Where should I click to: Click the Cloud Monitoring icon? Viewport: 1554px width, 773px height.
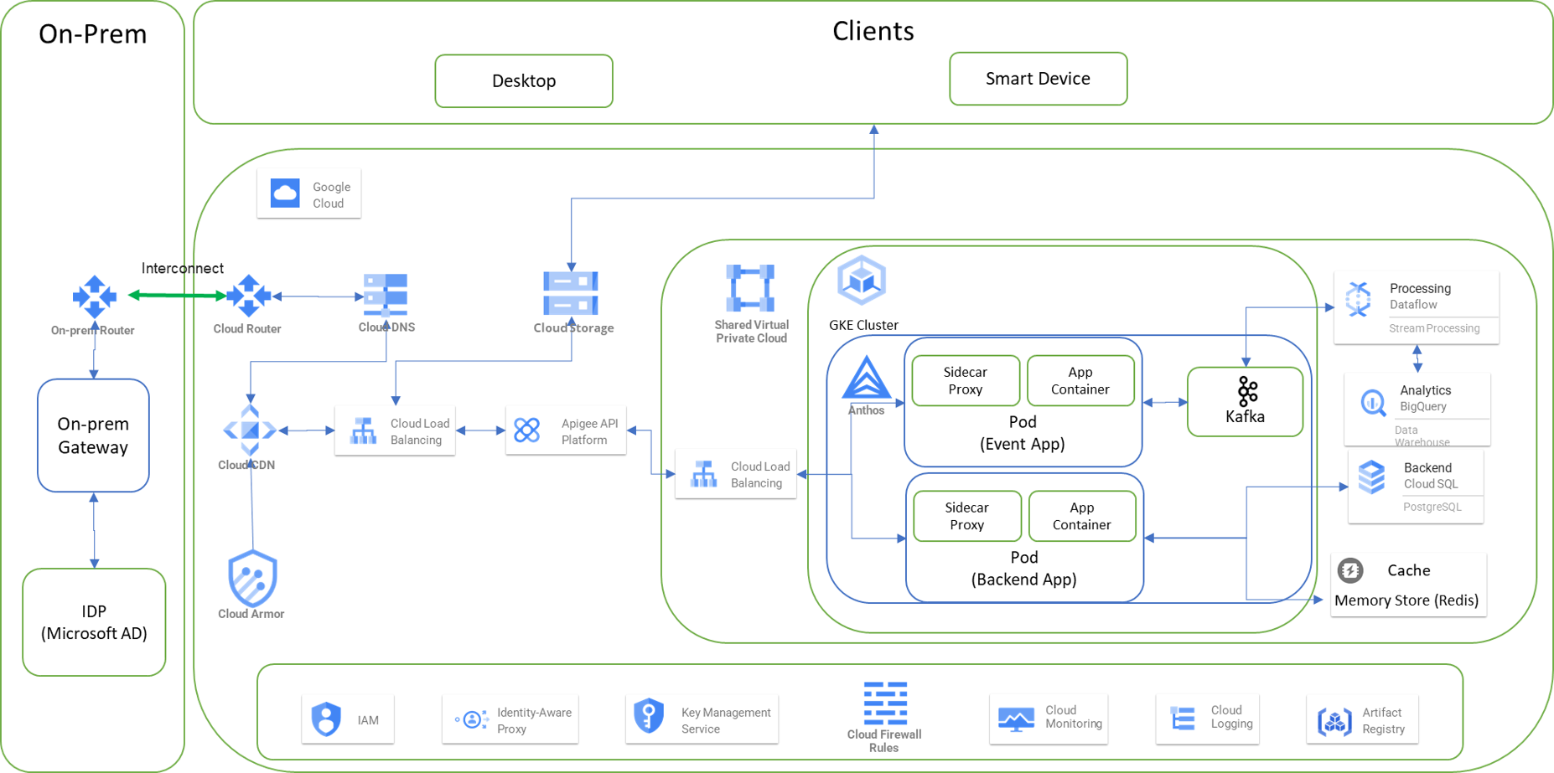click(1016, 719)
